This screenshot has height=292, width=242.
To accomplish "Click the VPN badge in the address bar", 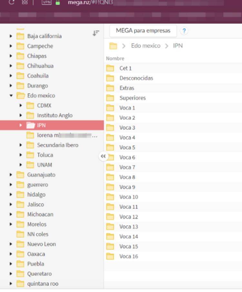I will click(x=47, y=2).
